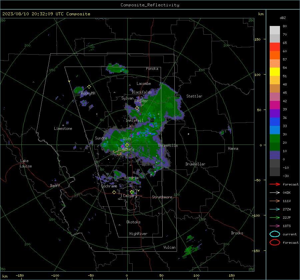The image size is (300, 280).
Task: Click yellow diamond marker beneath Olds
Action: 127,145
